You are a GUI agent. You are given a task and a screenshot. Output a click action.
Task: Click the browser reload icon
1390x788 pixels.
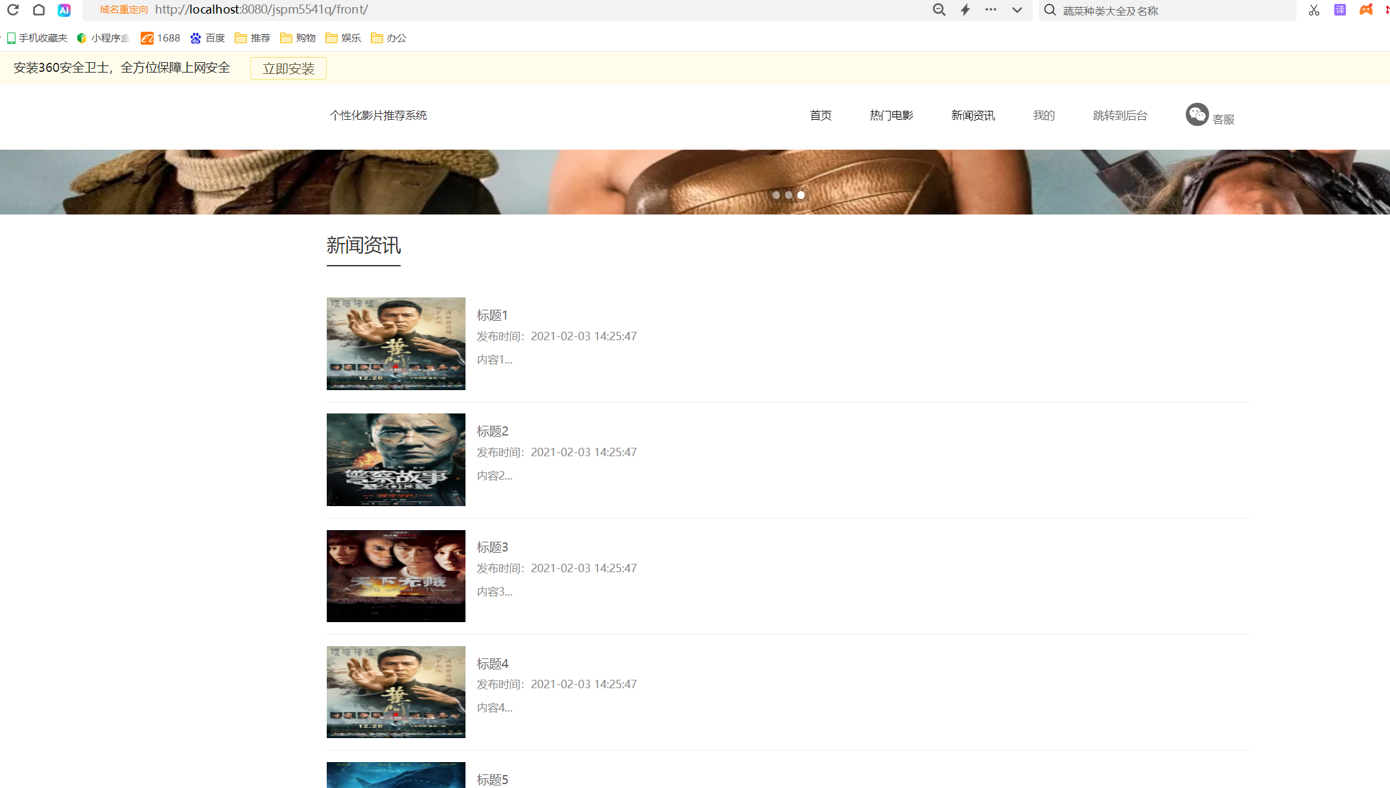click(x=13, y=10)
